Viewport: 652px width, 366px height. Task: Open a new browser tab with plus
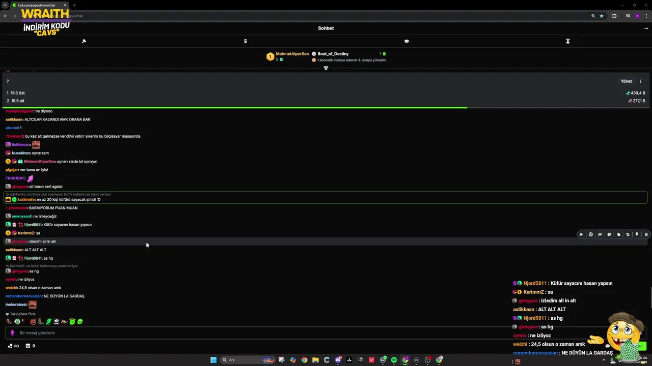click(74, 5)
